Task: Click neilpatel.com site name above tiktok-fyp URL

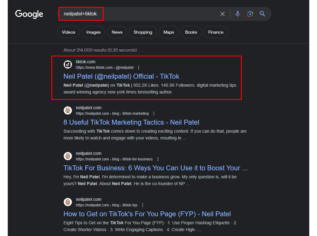Action: click(x=89, y=199)
